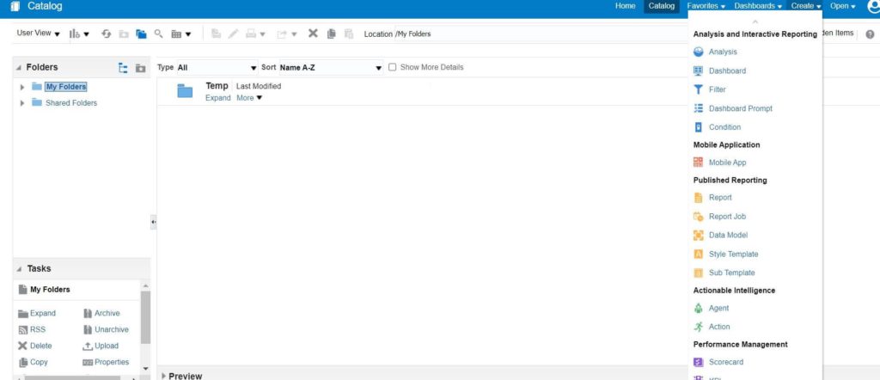The width and height of the screenshot is (880, 380).
Task: Click the View (open) icon in toolbar
Action: (x=216, y=34)
